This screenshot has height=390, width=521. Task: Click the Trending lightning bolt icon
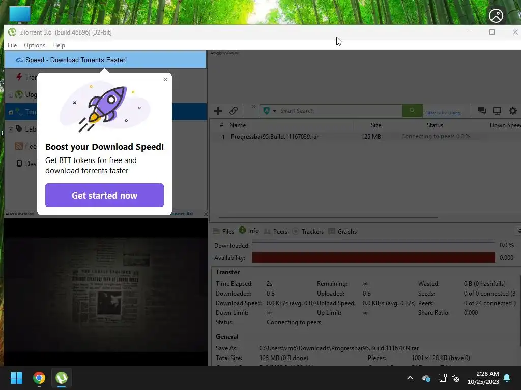pos(19,77)
